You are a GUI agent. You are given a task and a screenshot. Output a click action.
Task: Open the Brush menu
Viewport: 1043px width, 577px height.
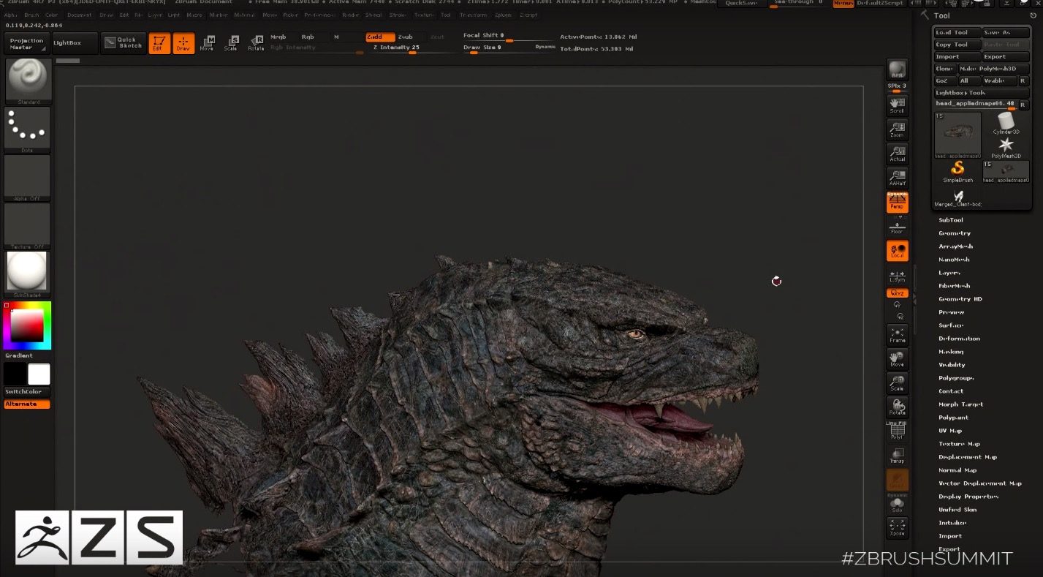click(x=31, y=15)
